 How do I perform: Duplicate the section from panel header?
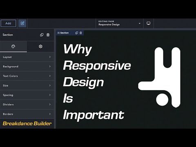(42, 35)
